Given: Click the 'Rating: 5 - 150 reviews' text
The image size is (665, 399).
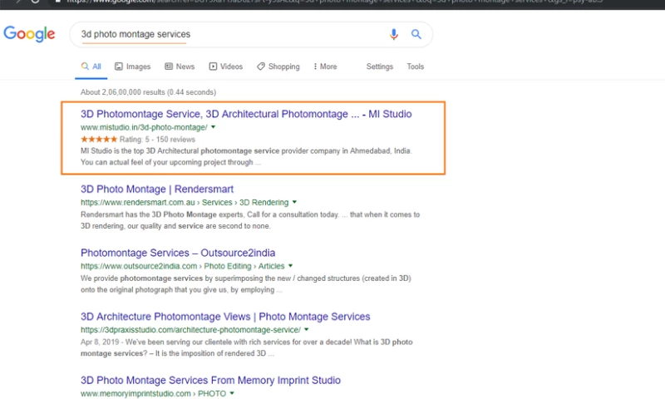Looking at the screenshot, I should click(157, 140).
